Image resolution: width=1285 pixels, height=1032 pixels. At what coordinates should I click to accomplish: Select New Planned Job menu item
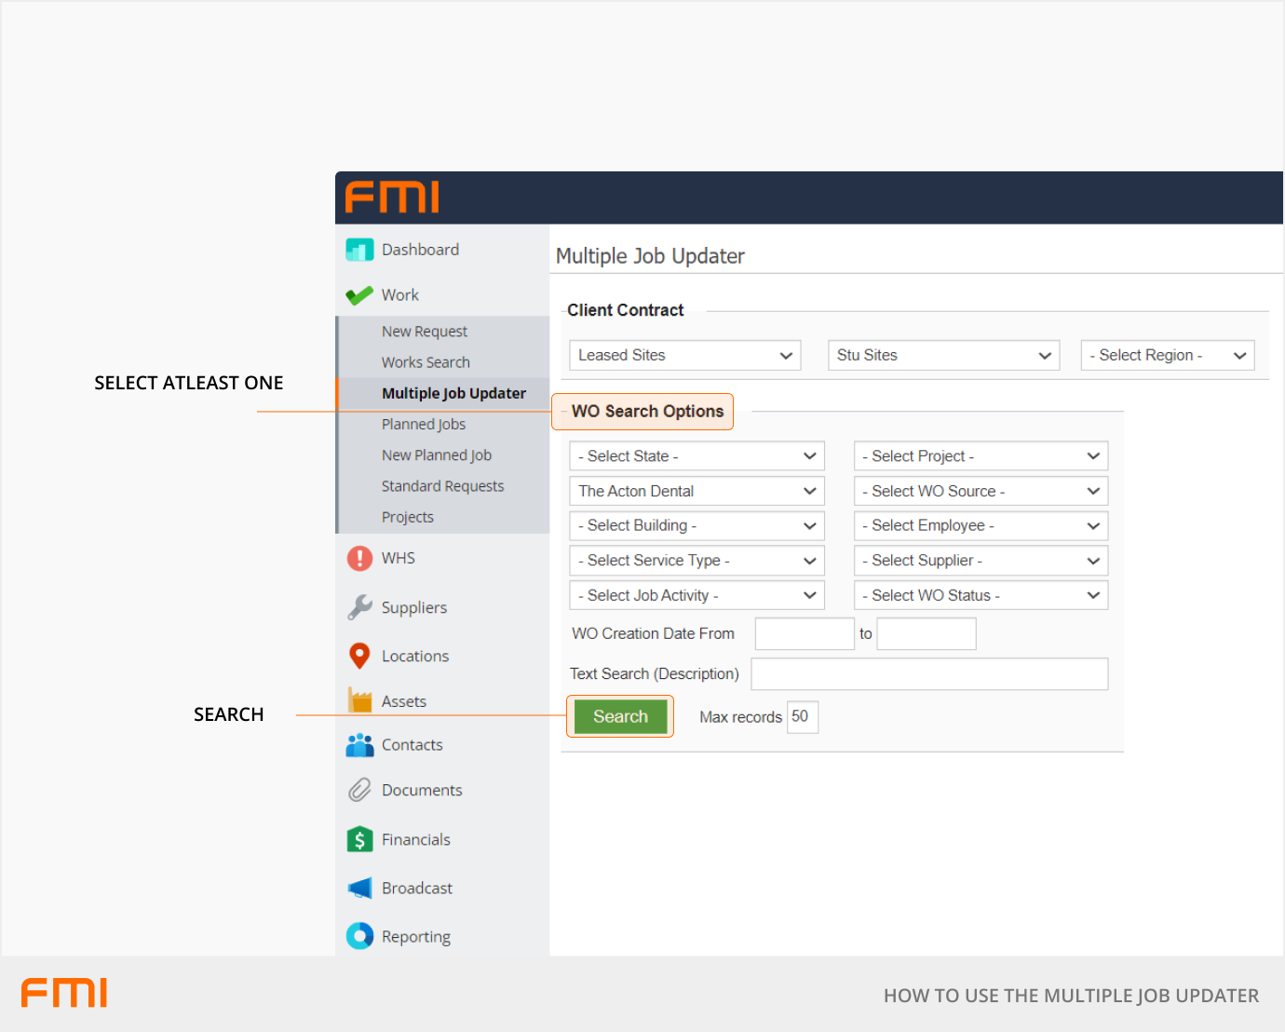437,455
